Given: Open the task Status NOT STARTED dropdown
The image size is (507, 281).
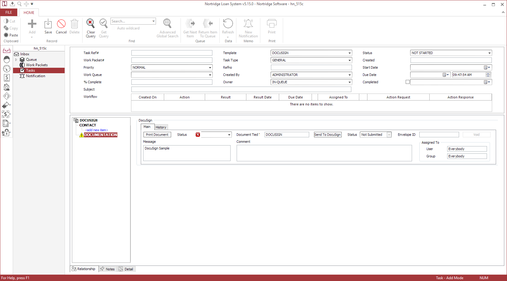Looking at the screenshot, I should coord(489,53).
